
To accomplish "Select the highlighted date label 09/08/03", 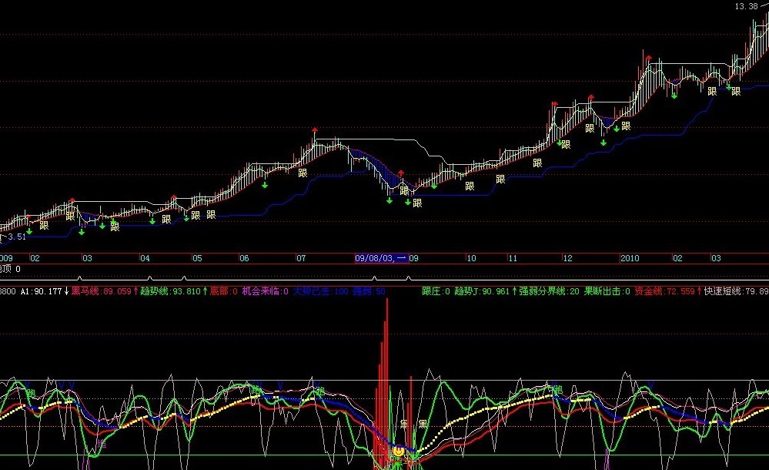I will 382,258.
